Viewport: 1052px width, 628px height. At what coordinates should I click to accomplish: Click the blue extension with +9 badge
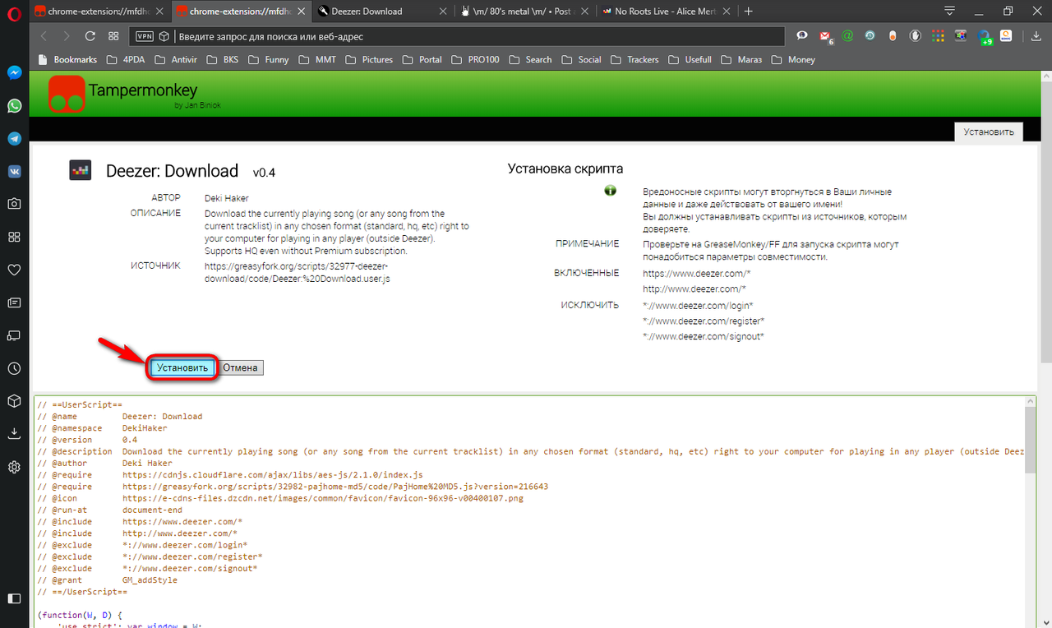click(985, 37)
